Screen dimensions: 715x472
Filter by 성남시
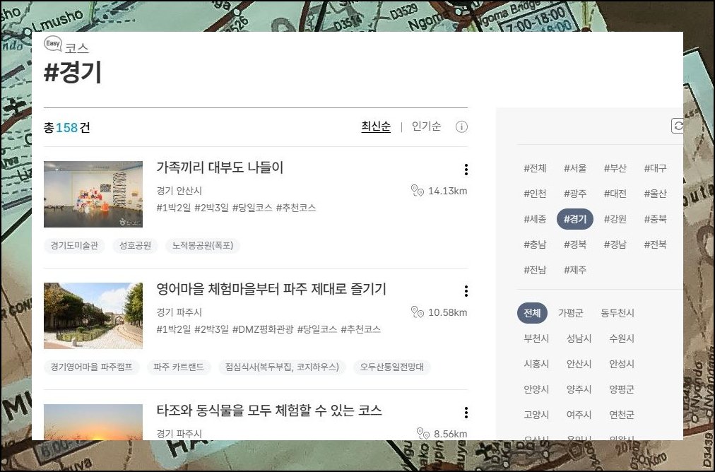[x=579, y=338]
